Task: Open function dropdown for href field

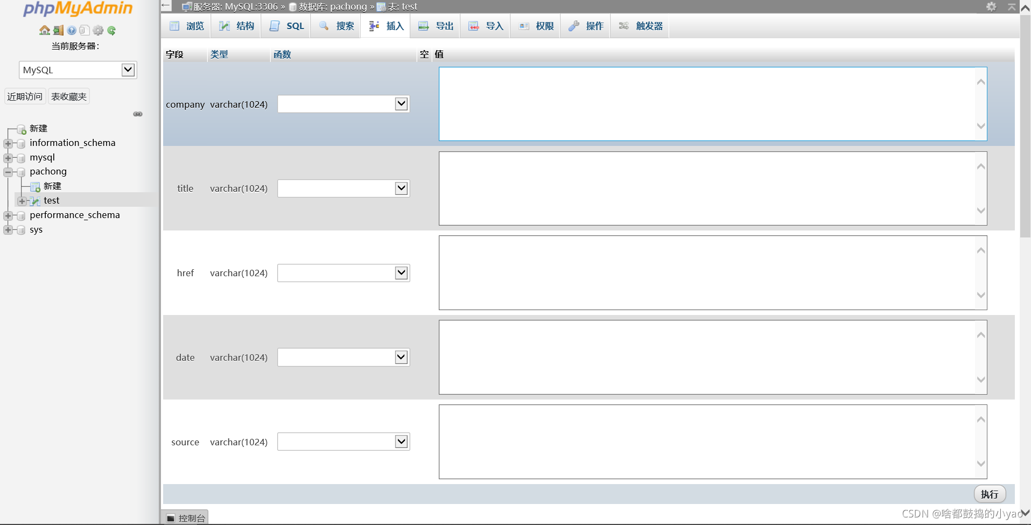Action: click(x=343, y=273)
